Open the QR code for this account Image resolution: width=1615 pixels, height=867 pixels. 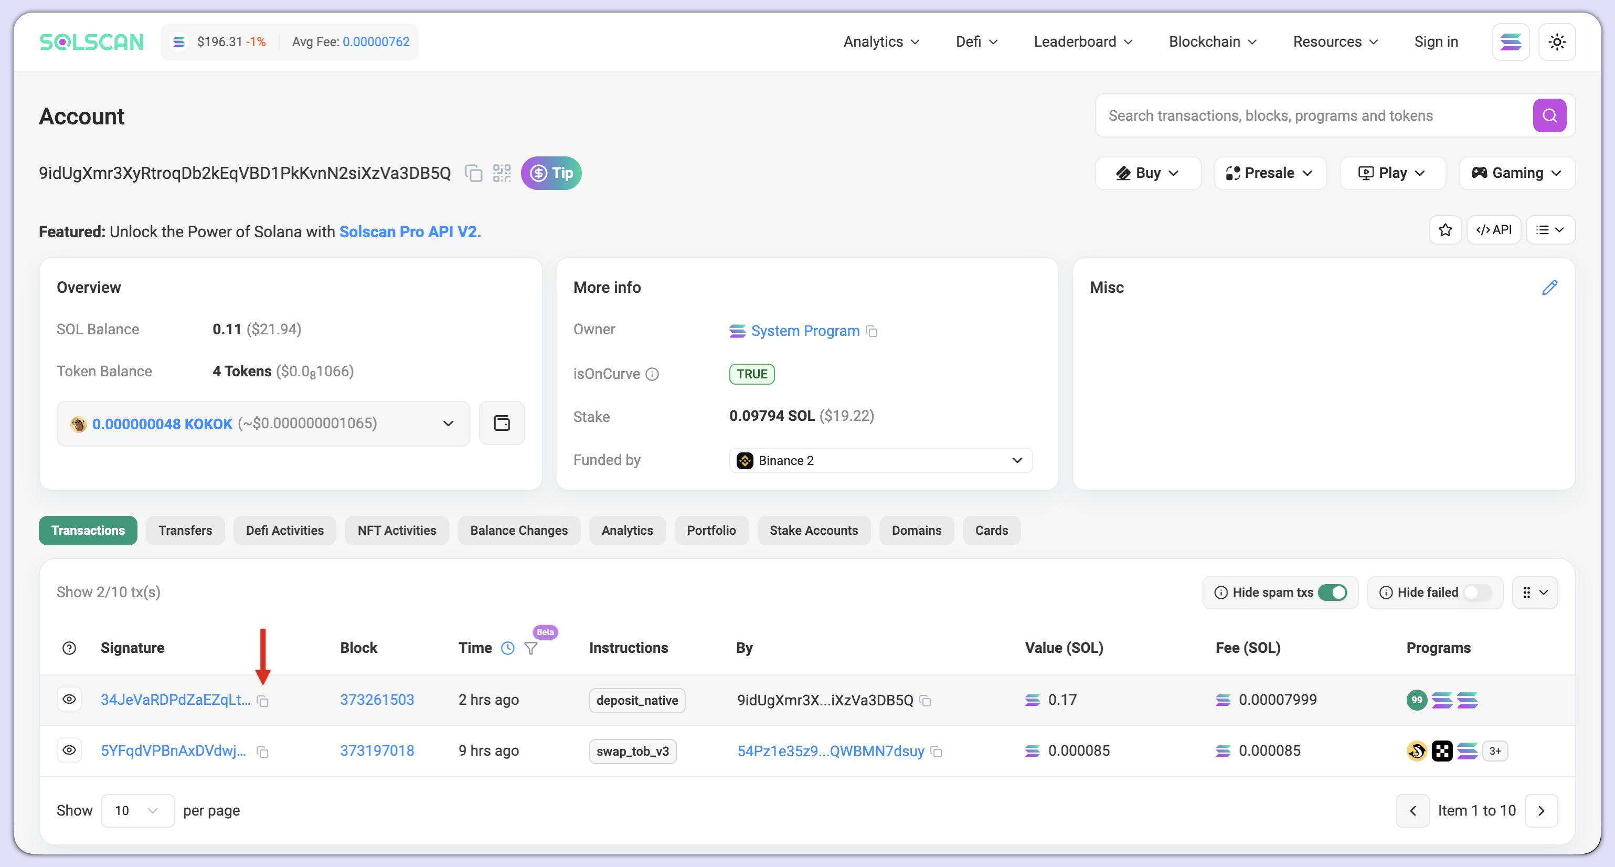(502, 173)
